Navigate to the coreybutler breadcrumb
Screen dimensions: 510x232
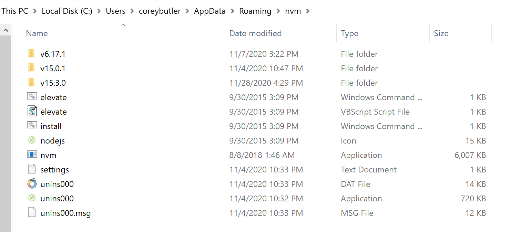[x=160, y=11]
